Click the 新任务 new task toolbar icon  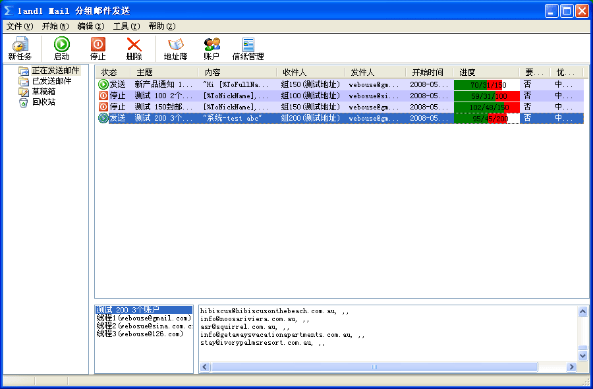[20, 48]
